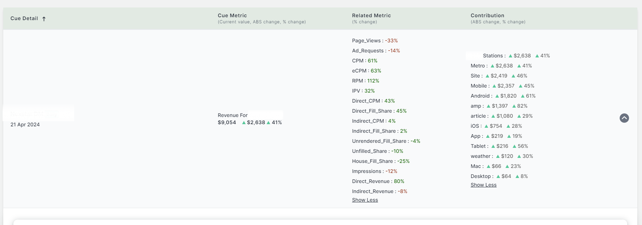Click the Contribution column header
This screenshot has width=642, height=225.
[x=487, y=16]
